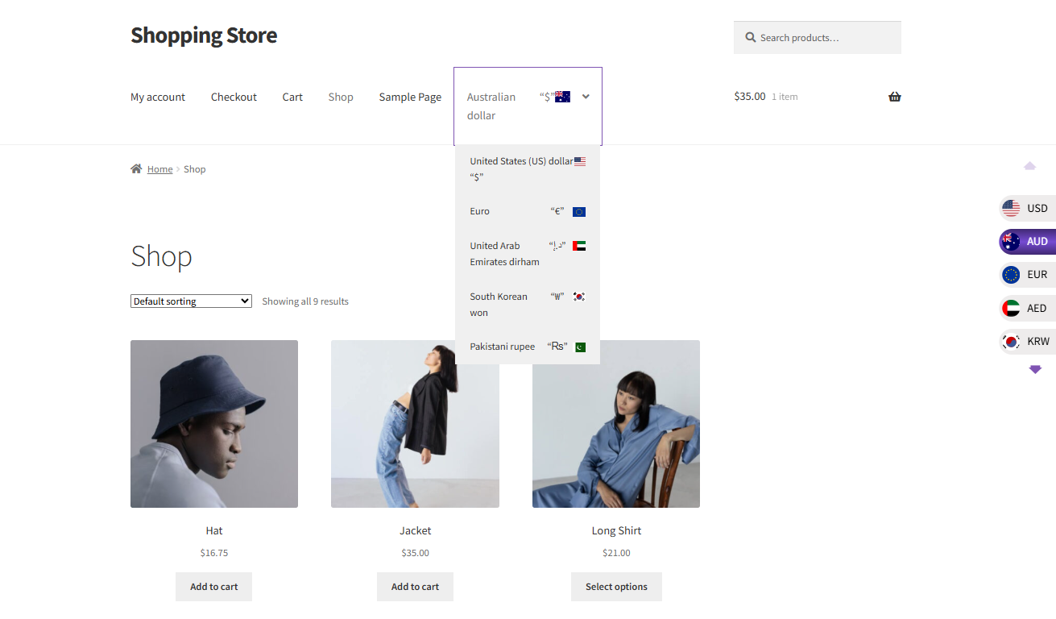Click the magnifier icon in search box

point(751,37)
